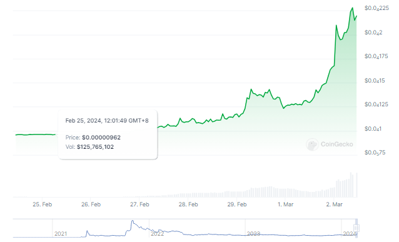The width and height of the screenshot is (399, 242).
Task: Click the price line peak near 2. Mar
Action: (x=353, y=8)
